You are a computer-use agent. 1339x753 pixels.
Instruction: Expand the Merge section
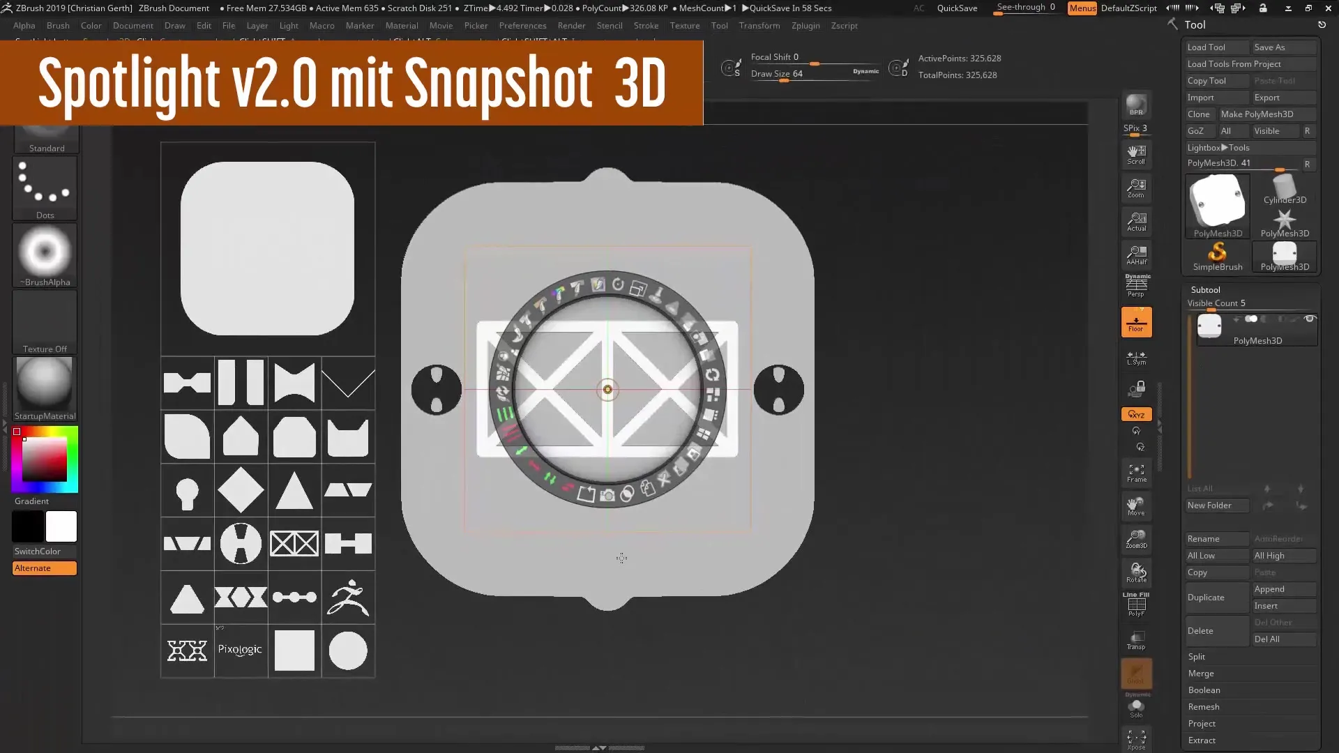[1201, 674]
